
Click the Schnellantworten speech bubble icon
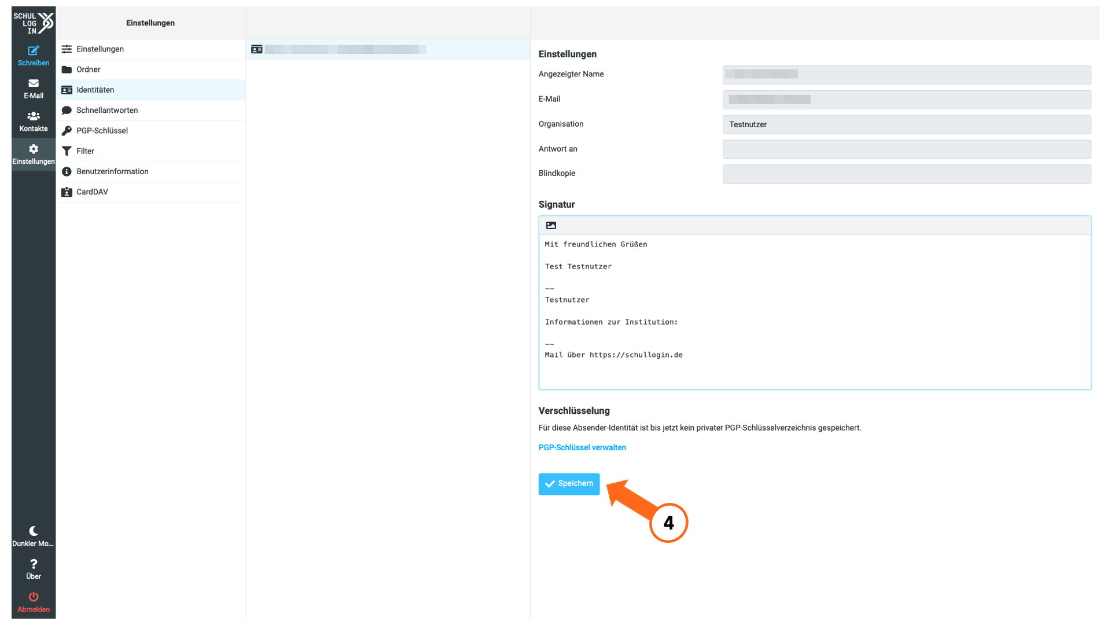tap(67, 111)
